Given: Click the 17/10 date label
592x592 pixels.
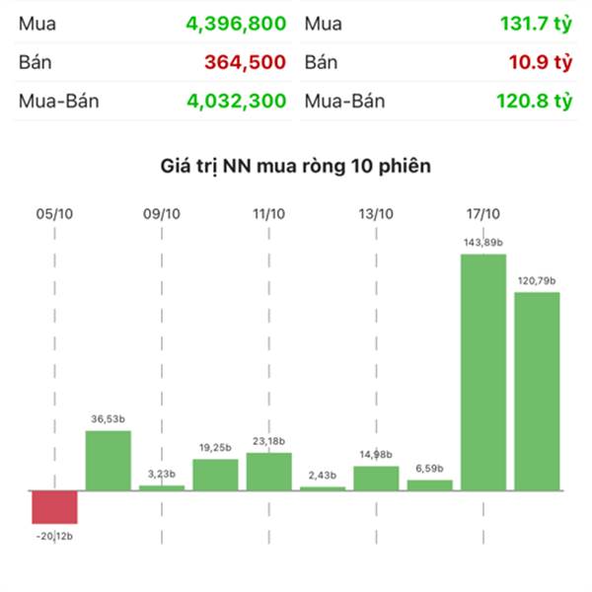Looking at the screenshot, I should [483, 214].
